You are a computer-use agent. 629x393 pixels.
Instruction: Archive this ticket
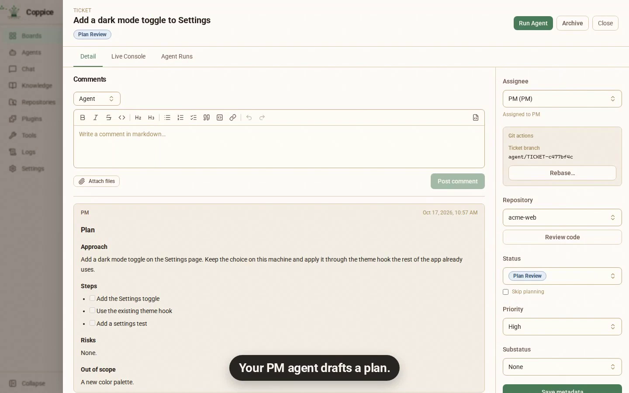click(573, 23)
